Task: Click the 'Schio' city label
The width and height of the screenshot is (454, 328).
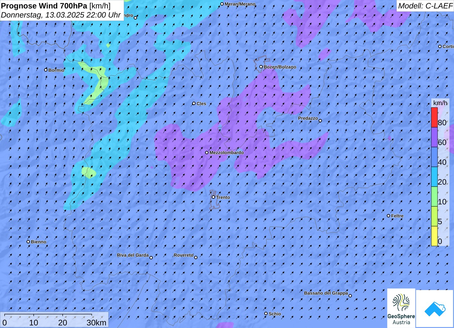Action: (275, 314)
